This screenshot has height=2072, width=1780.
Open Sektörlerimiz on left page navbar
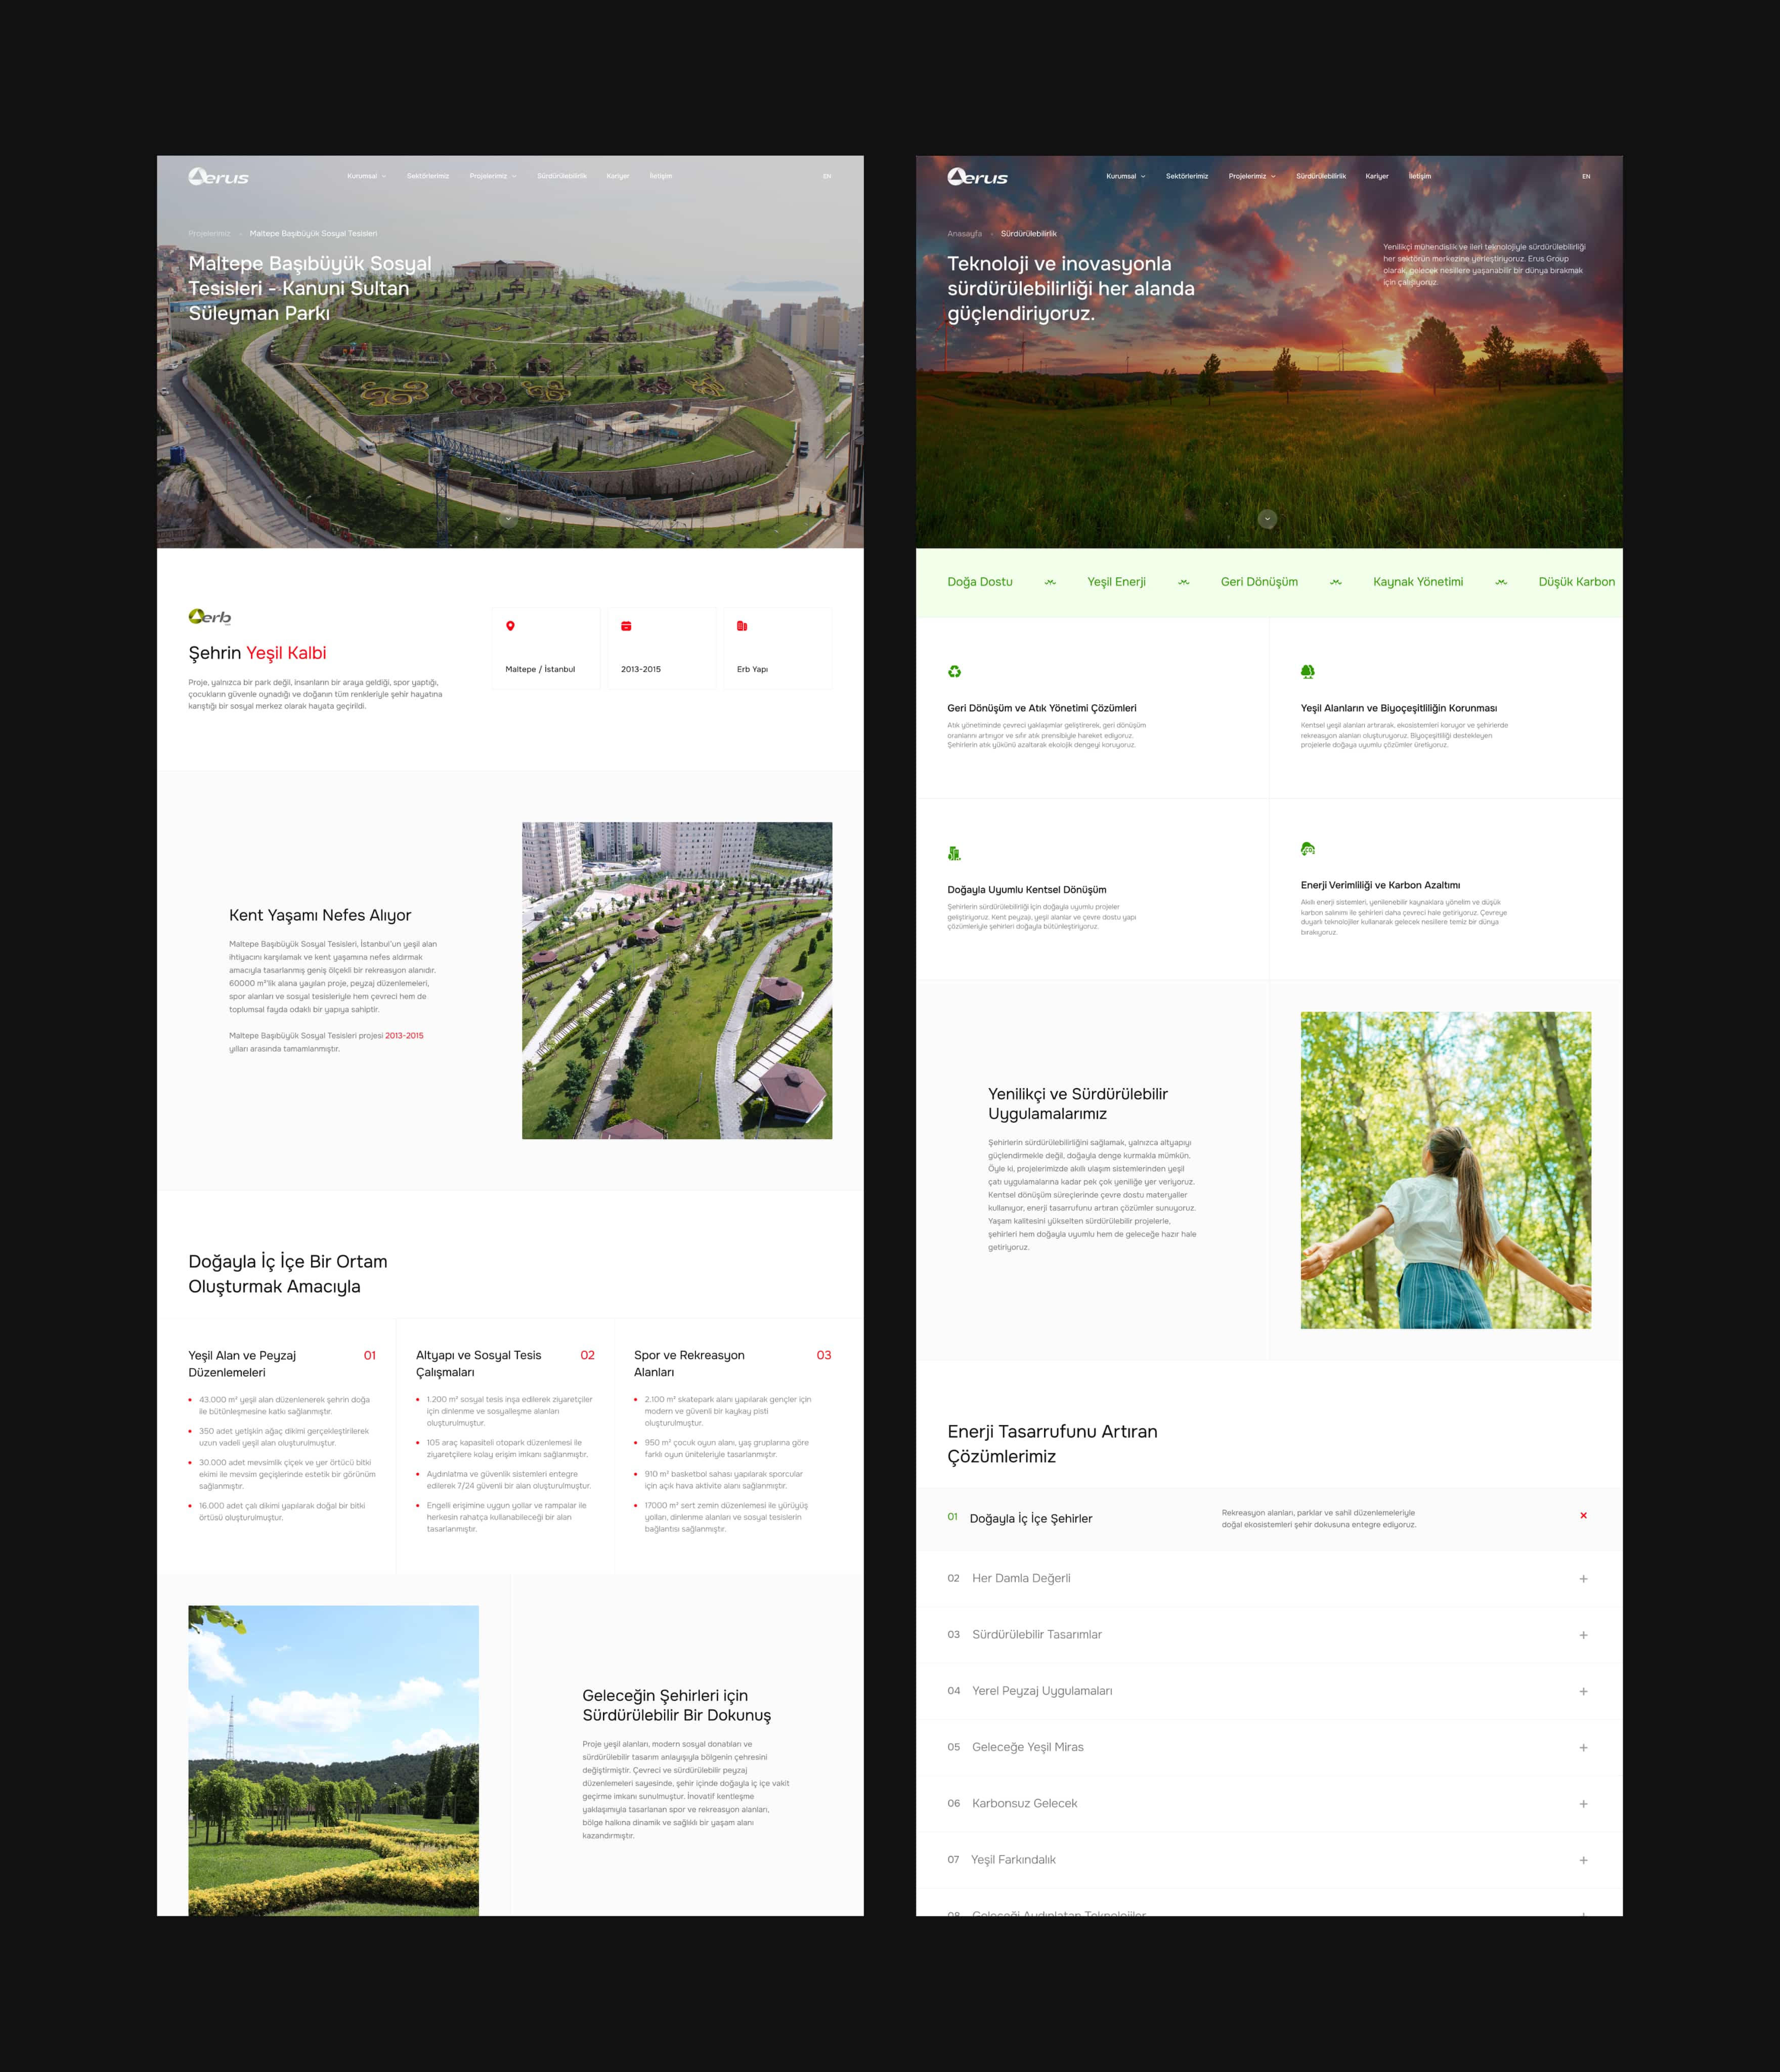pyautogui.click(x=428, y=176)
